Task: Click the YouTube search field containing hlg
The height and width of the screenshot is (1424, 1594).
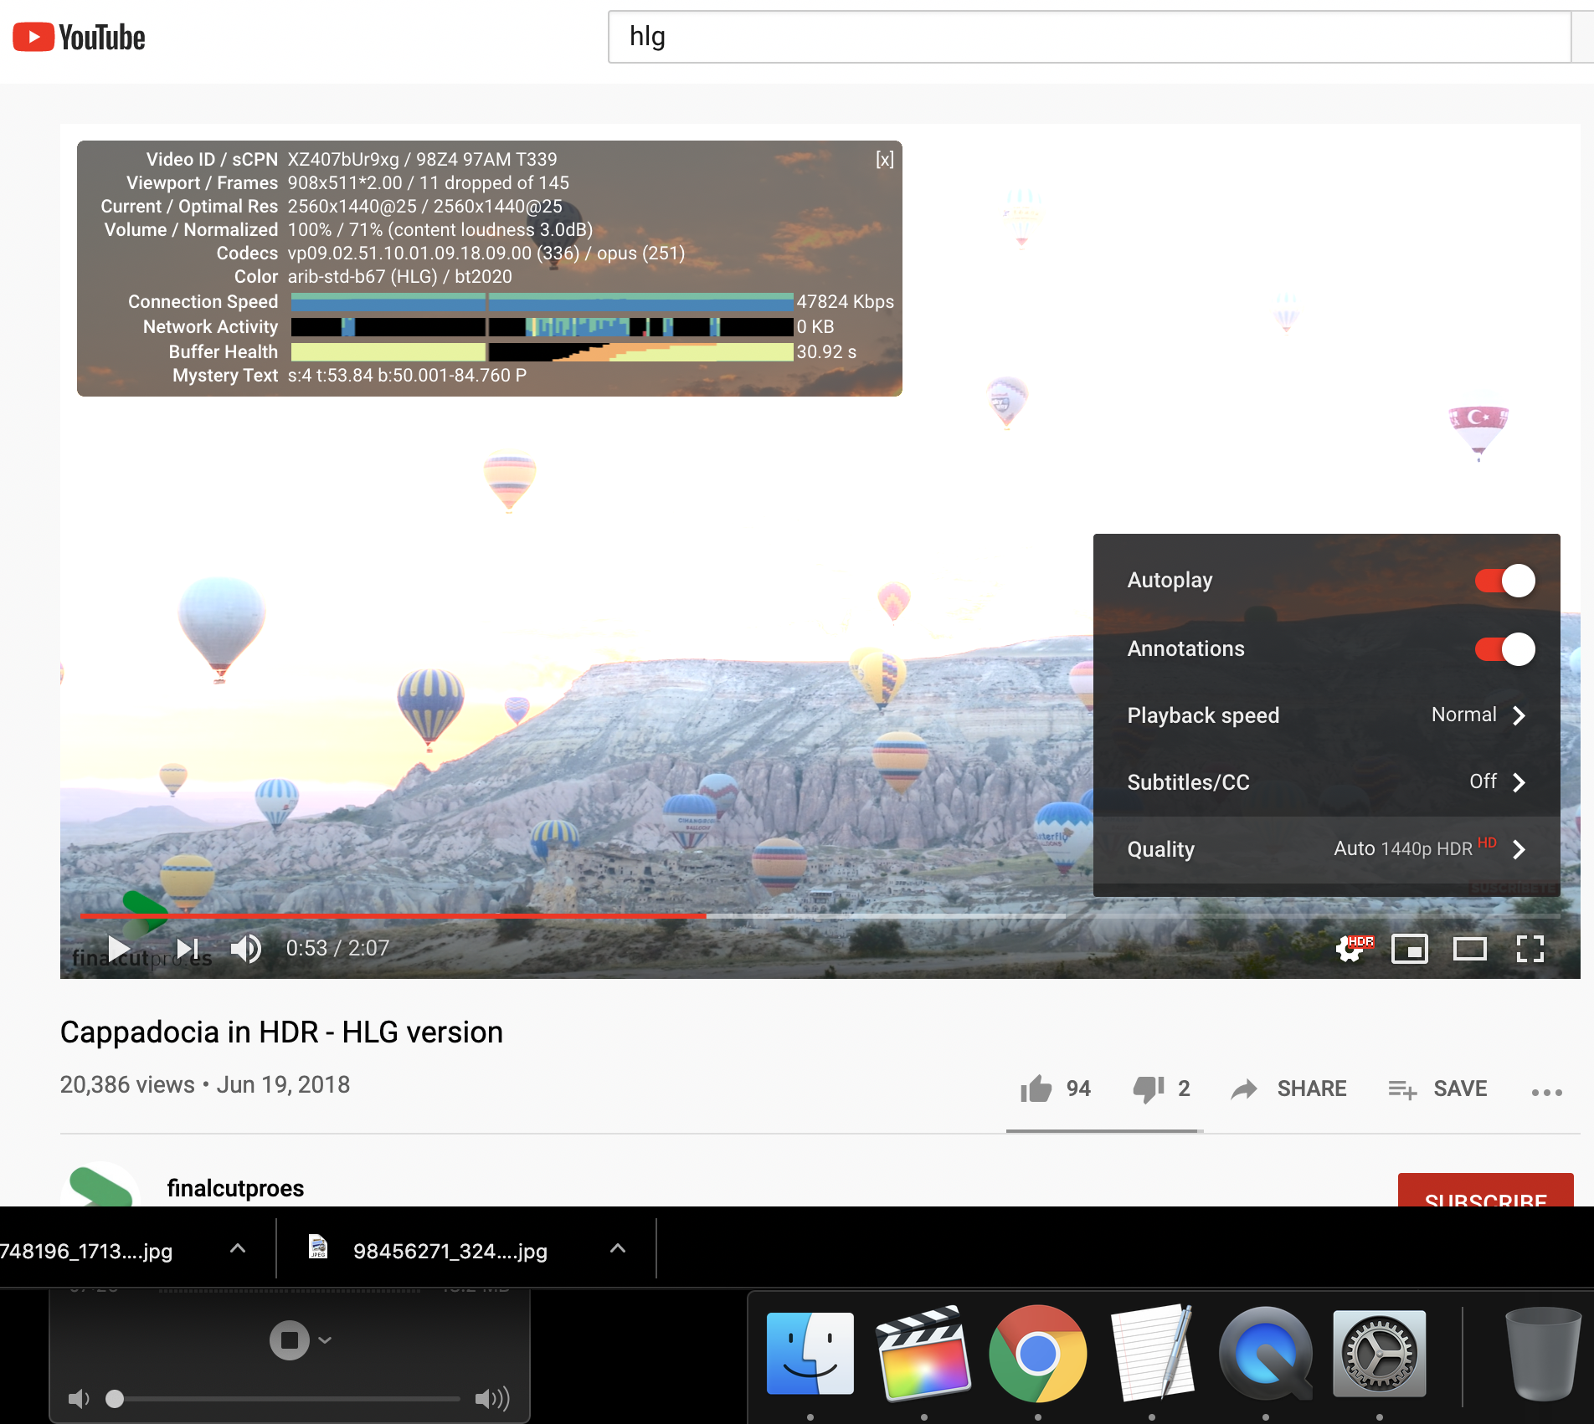Action: coord(1088,37)
